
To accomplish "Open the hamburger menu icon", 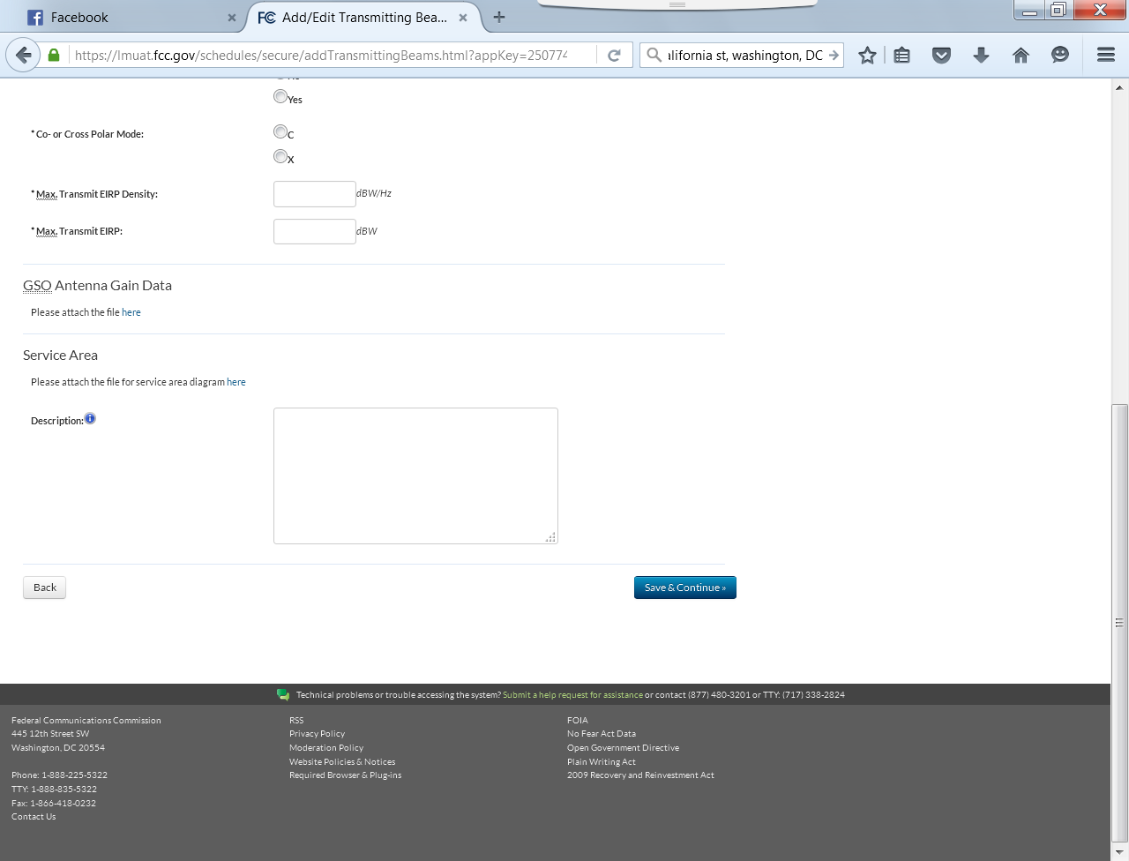I will [1106, 55].
